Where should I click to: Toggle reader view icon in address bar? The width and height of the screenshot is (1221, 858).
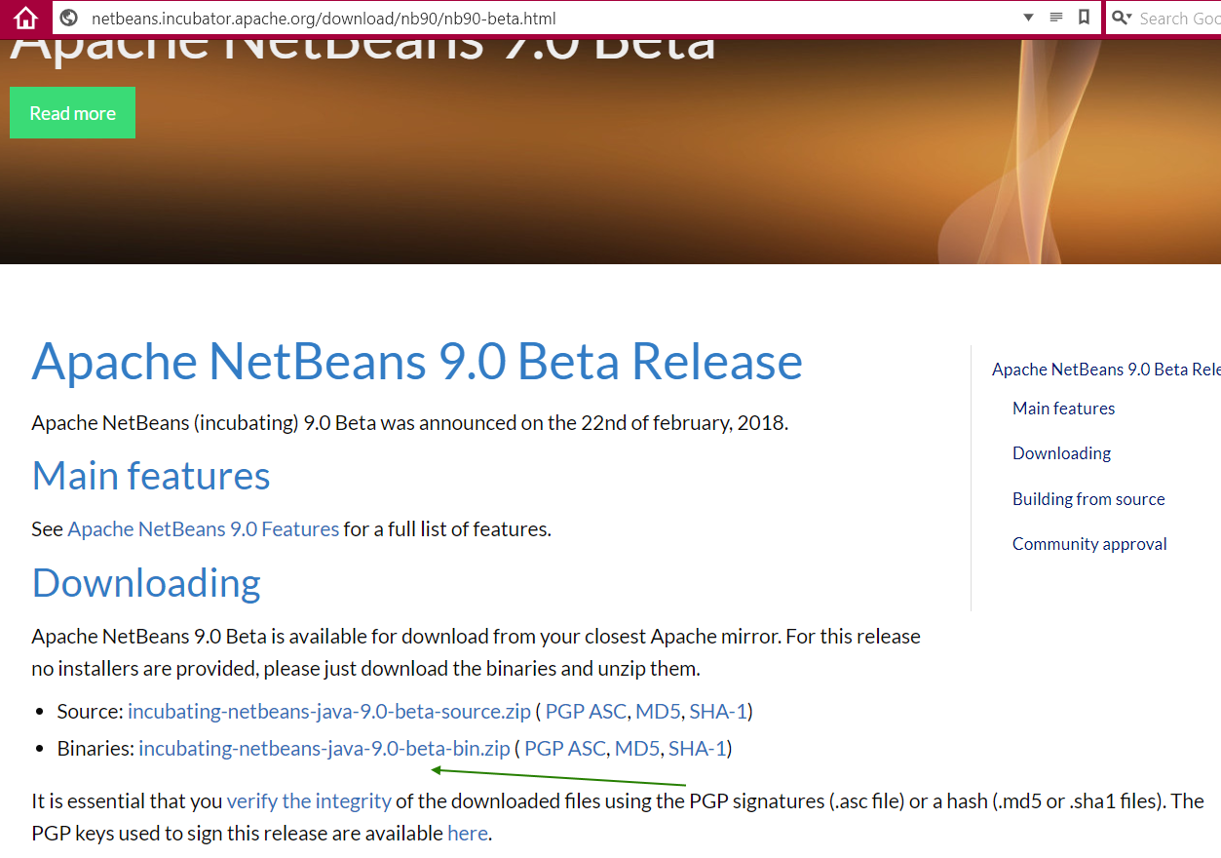click(x=1056, y=18)
